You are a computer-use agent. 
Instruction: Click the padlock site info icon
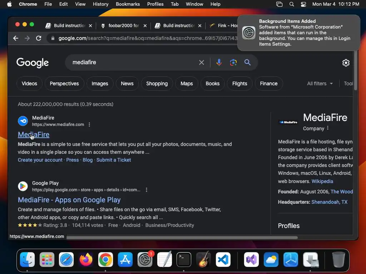[x=53, y=38]
